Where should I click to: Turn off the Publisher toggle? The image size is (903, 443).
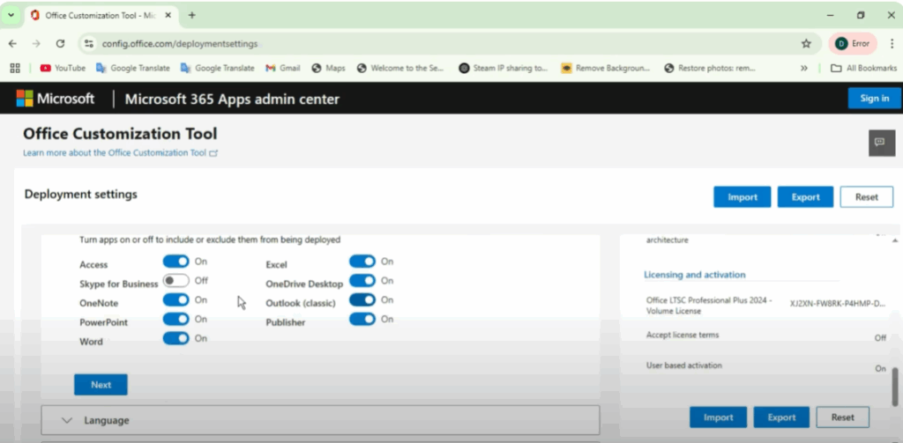pos(362,319)
